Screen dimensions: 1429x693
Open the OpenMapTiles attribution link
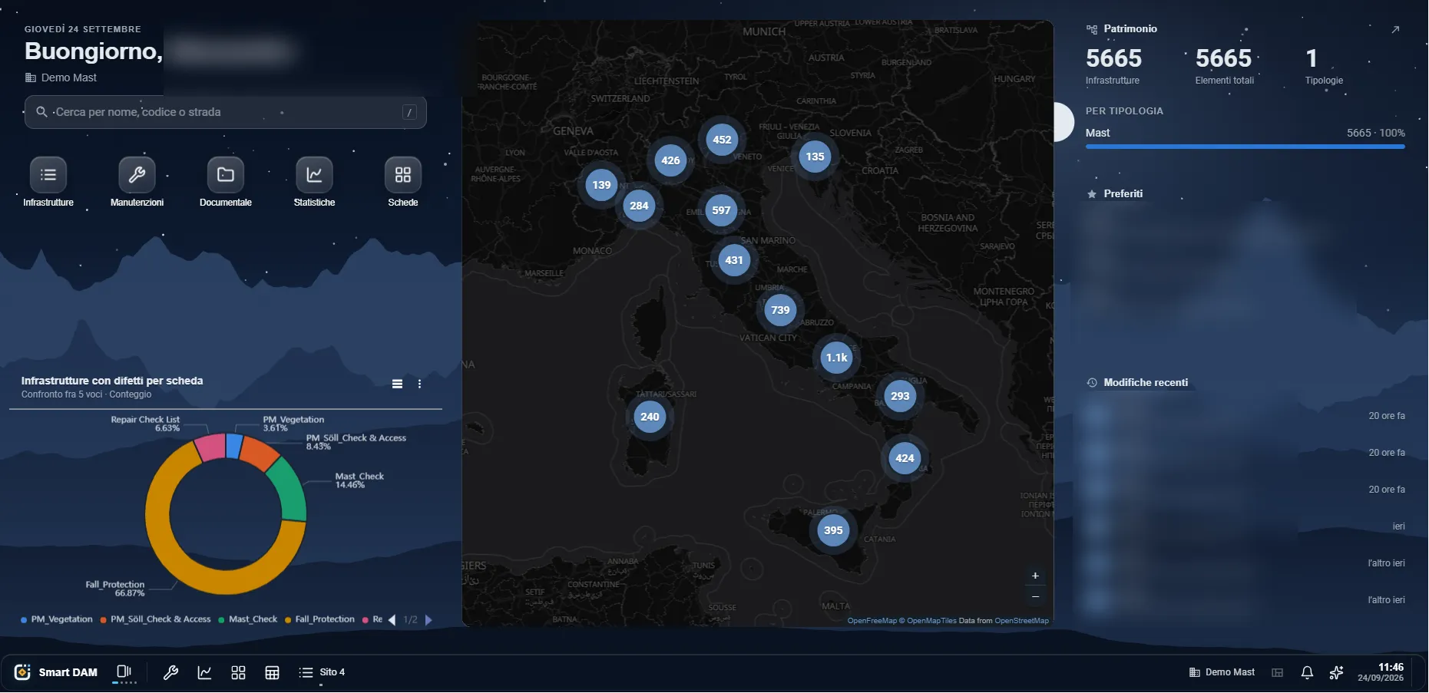[931, 621]
